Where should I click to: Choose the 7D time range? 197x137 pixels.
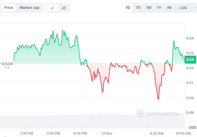click(x=138, y=8)
